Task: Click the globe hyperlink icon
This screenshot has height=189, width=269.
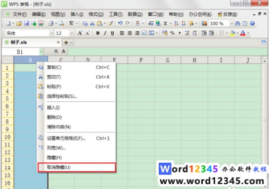Action: 158,23
